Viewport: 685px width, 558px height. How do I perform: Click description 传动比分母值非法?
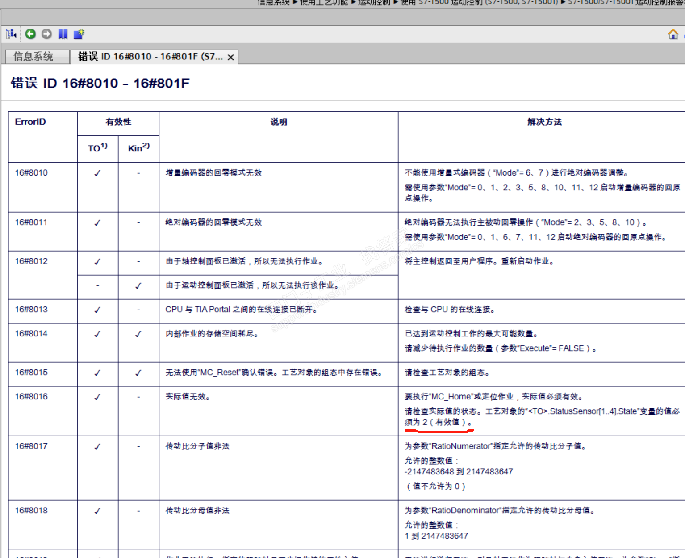pyautogui.click(x=197, y=511)
